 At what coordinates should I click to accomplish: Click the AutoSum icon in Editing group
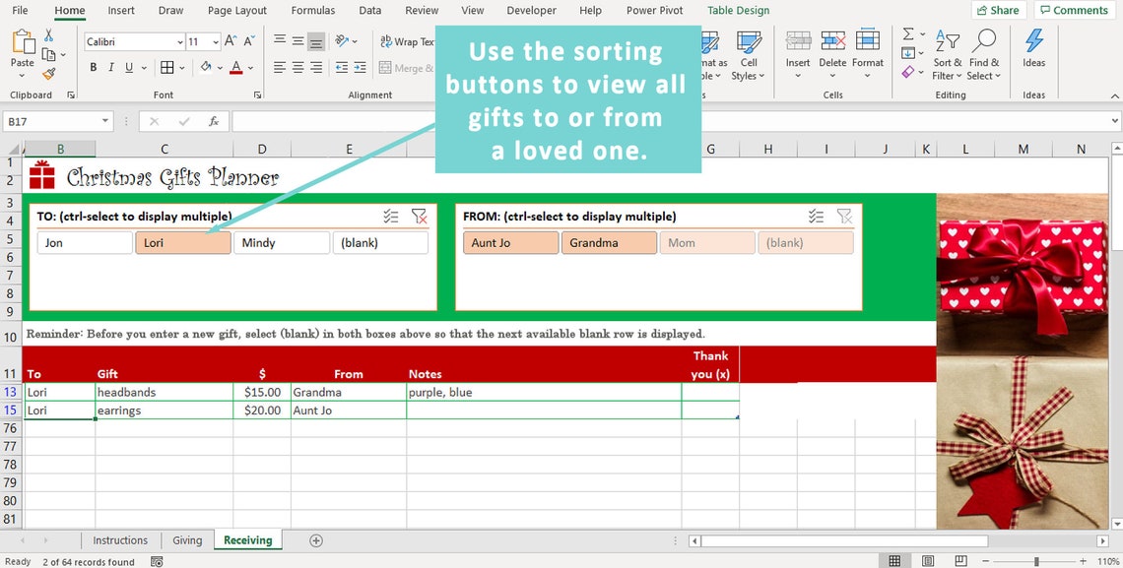[907, 32]
